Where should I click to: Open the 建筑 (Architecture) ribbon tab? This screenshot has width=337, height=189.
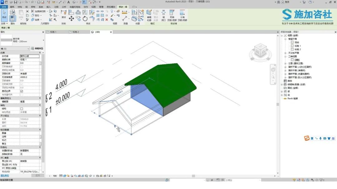pyautogui.click(x=12, y=7)
